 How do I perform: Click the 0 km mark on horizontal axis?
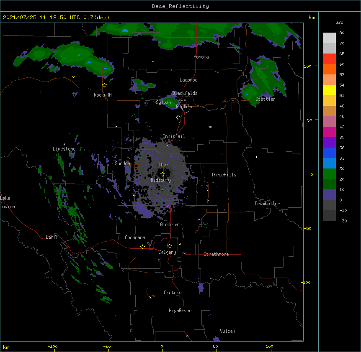pos(162,346)
